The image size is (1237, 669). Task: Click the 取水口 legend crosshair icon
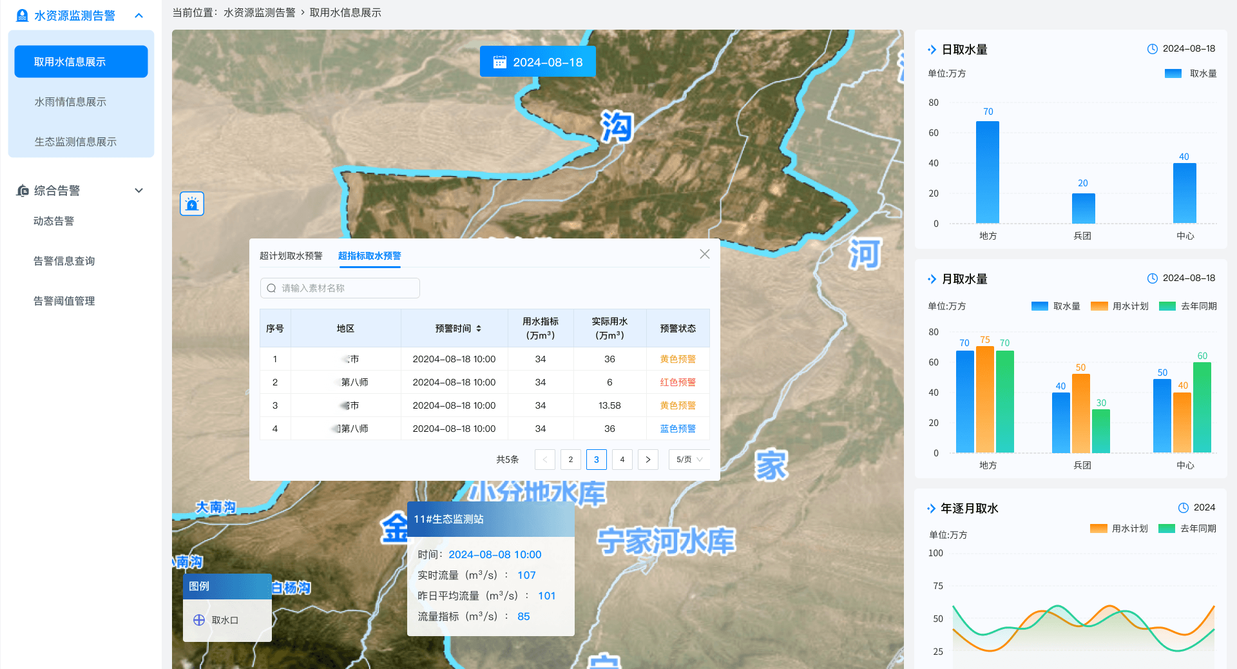[x=199, y=620]
